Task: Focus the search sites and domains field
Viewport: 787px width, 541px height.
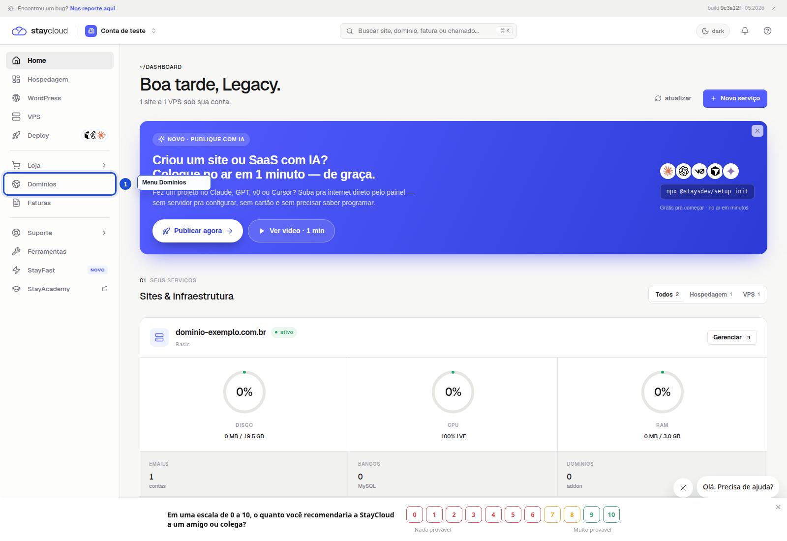Action: [428, 30]
